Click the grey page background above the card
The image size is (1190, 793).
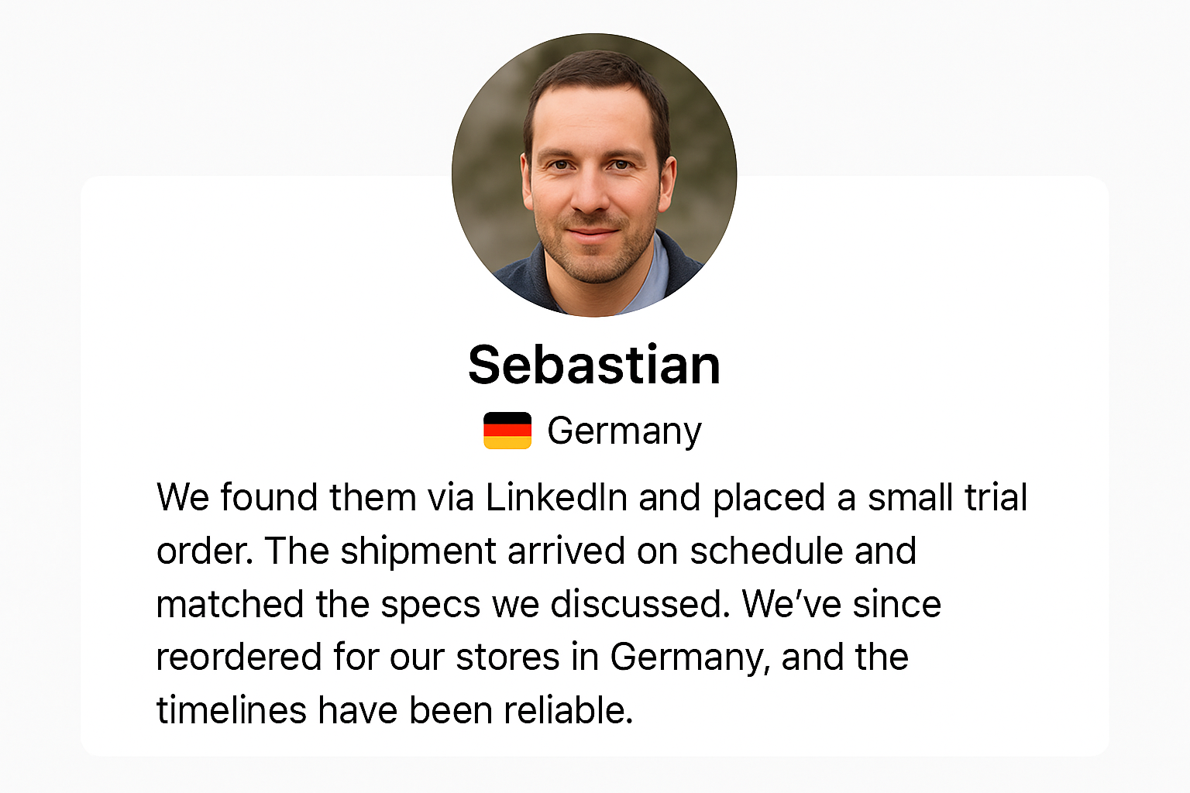pyautogui.click(x=232, y=85)
